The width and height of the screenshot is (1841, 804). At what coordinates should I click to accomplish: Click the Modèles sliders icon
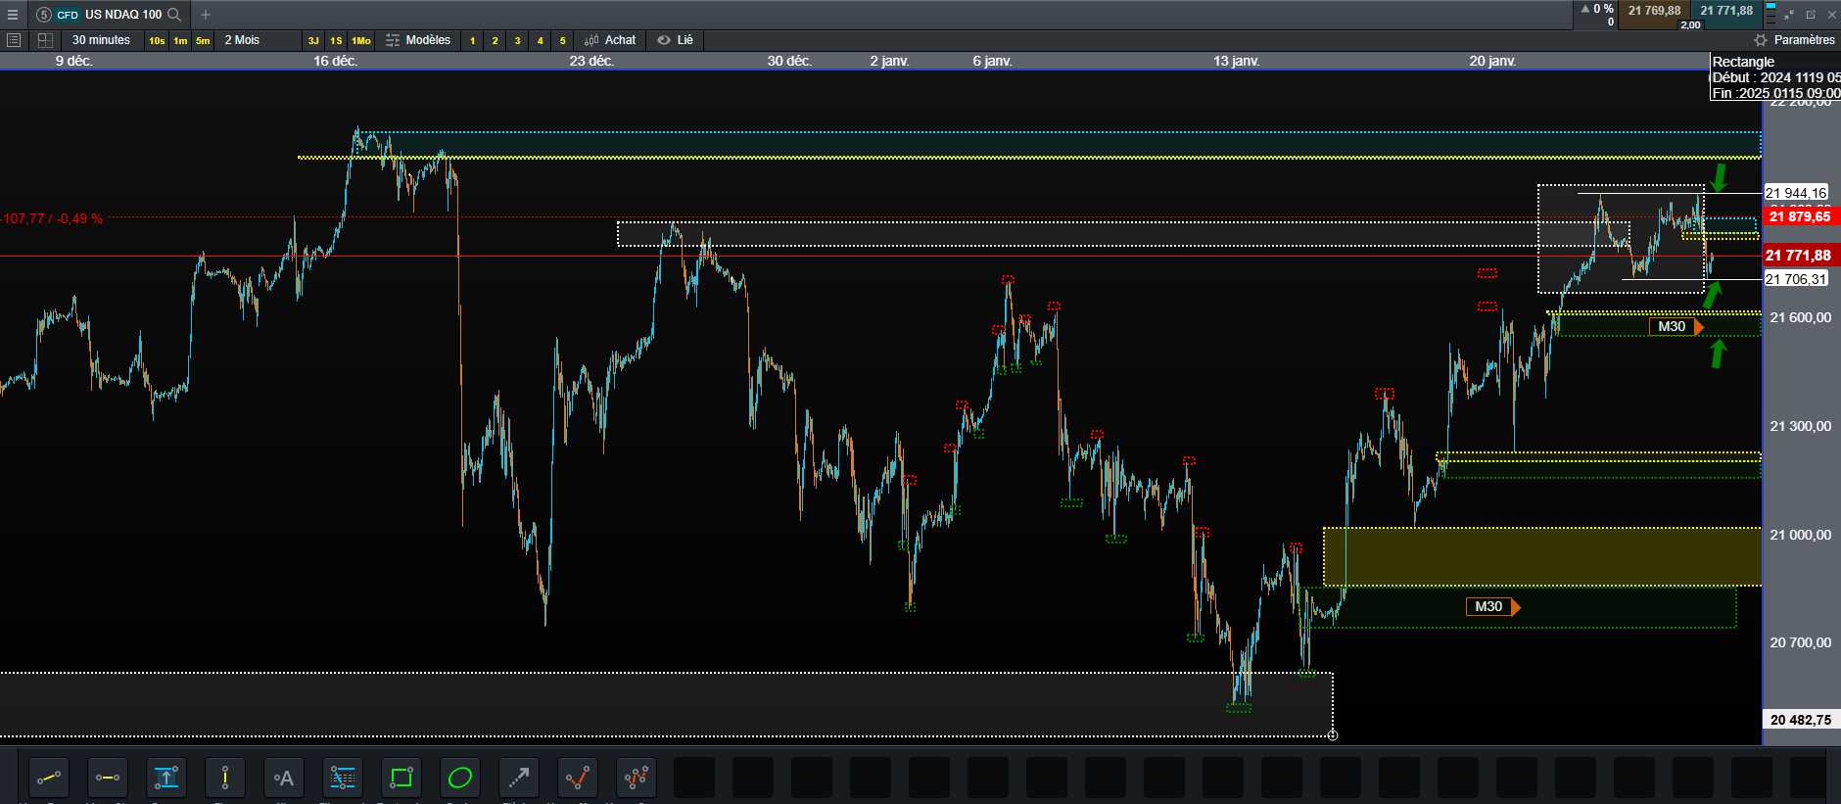click(393, 40)
